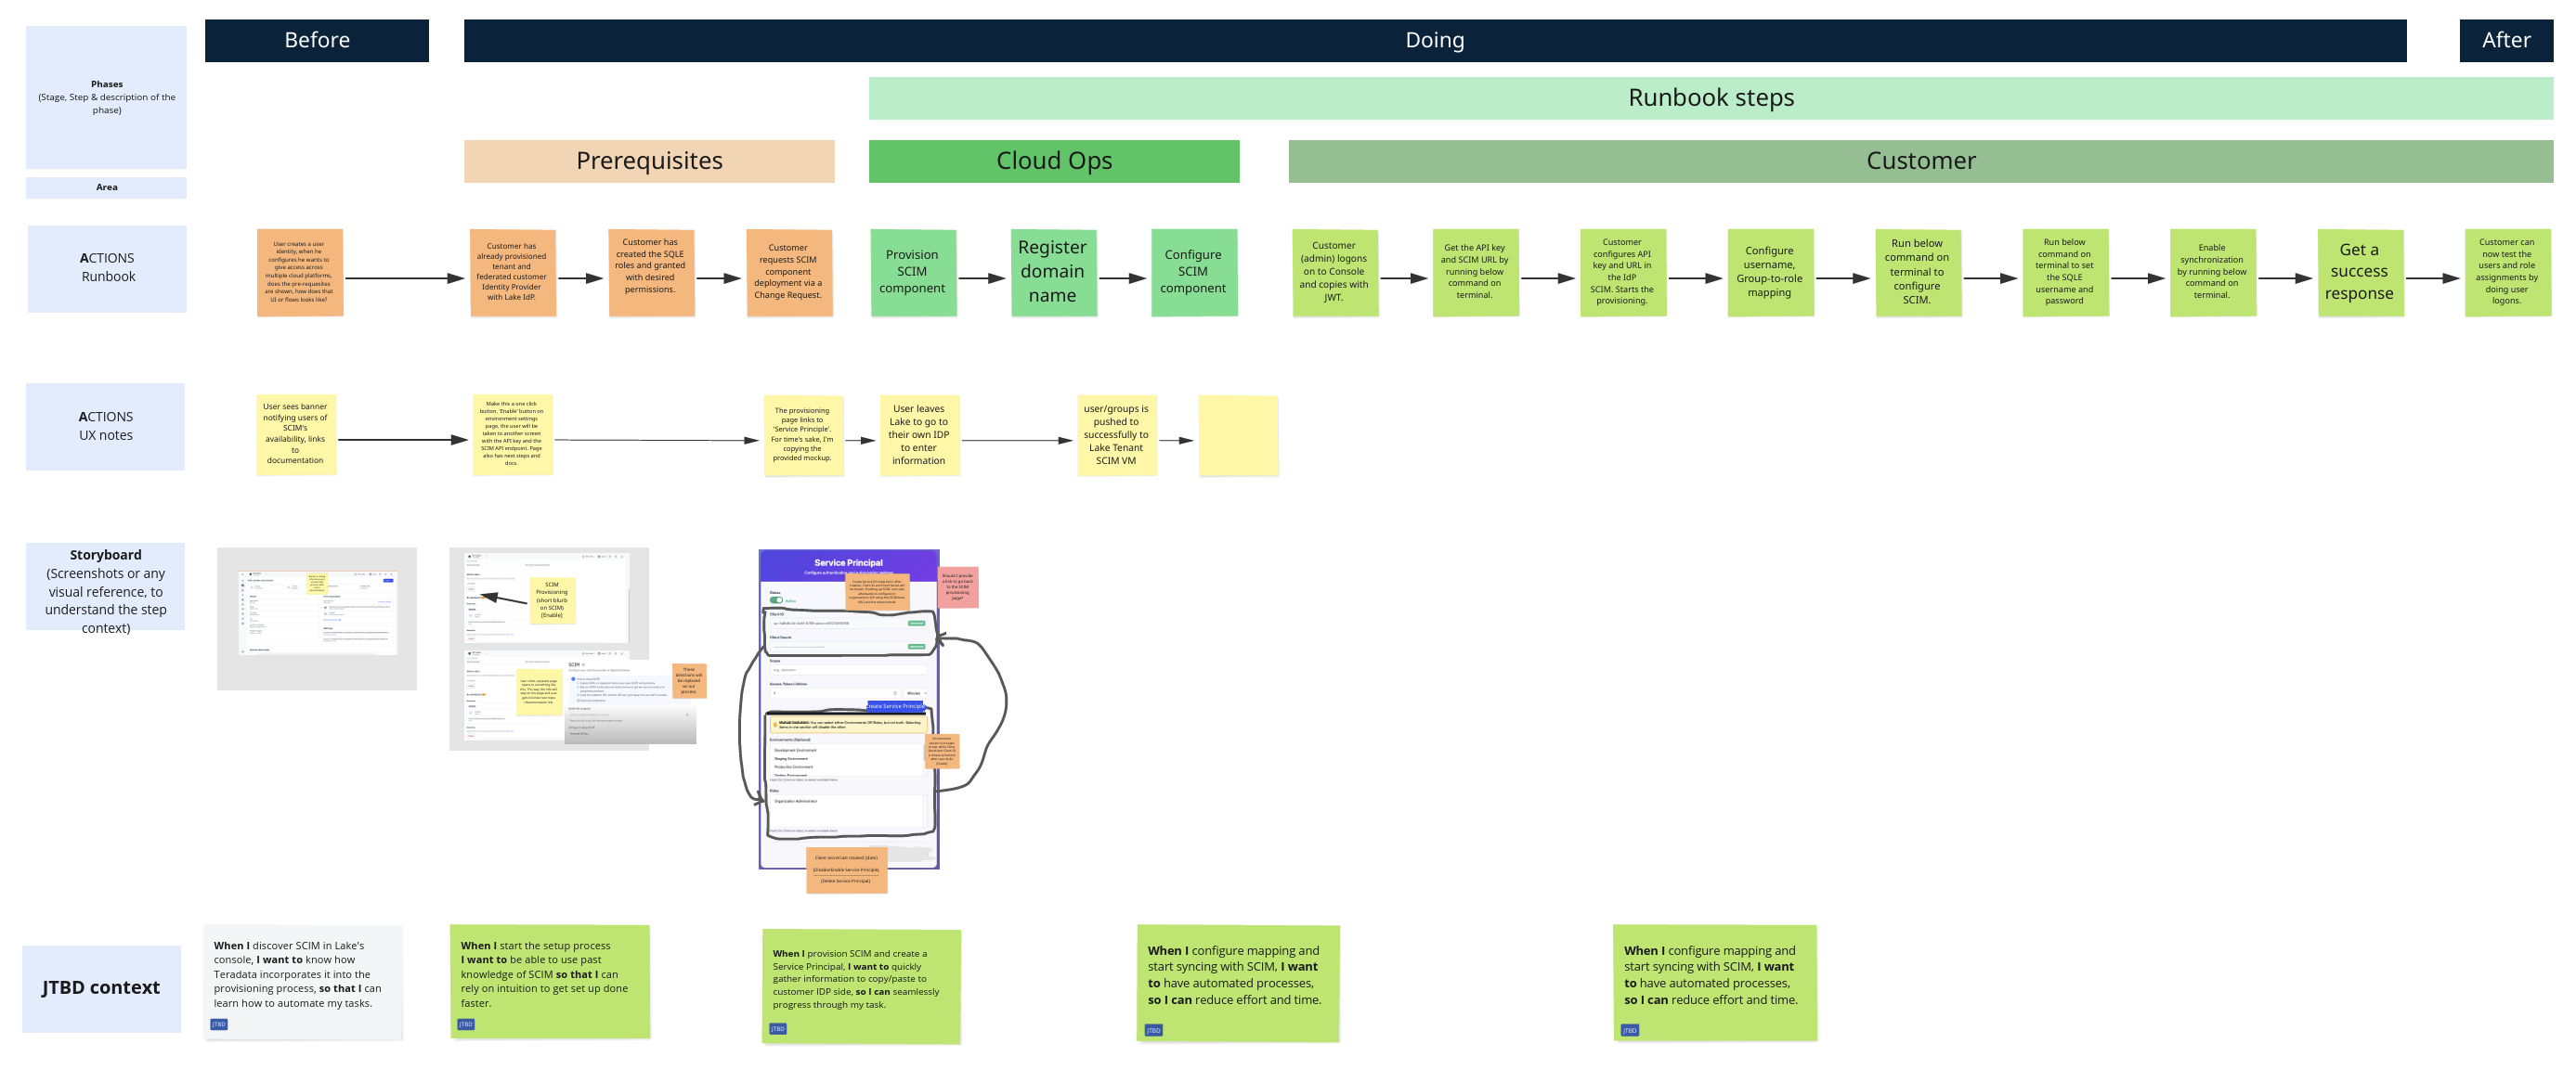Screen dimensions: 2576x1069
Task: Select the Doing phase header
Action: [x=1434, y=40]
